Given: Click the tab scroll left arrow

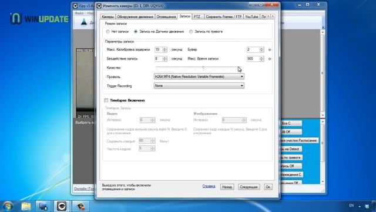Looking at the screenshot, I should point(268,16).
